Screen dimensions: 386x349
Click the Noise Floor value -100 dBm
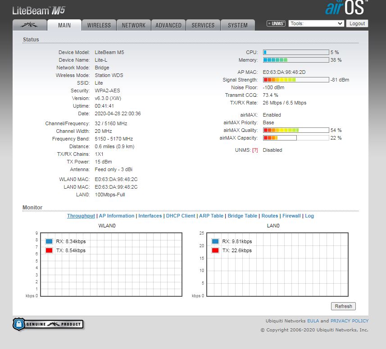click(x=273, y=88)
